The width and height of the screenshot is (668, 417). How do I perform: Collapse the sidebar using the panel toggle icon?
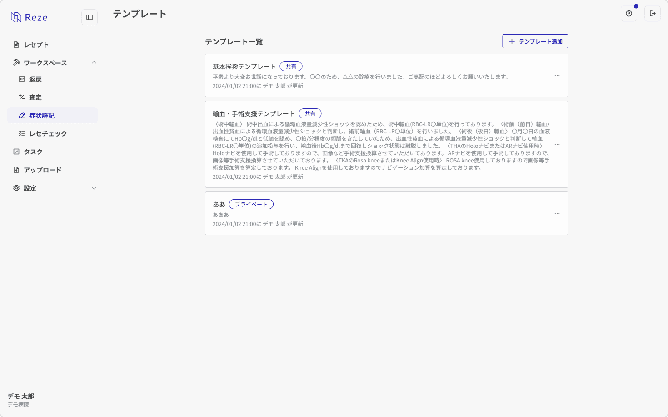click(x=90, y=17)
